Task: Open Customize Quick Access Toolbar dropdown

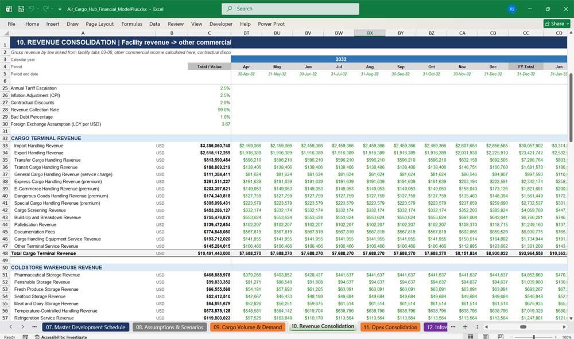Action: pyautogui.click(x=60, y=9)
